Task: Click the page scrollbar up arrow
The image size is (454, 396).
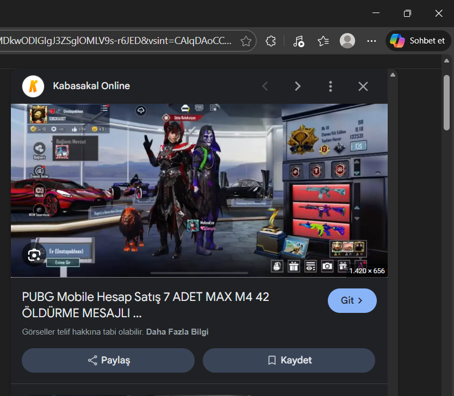Action: [446, 61]
